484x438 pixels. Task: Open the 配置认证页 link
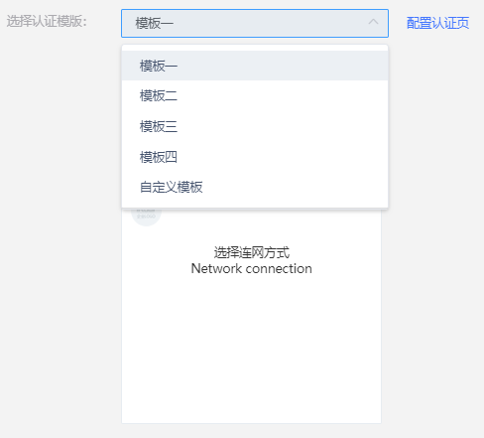(x=437, y=23)
